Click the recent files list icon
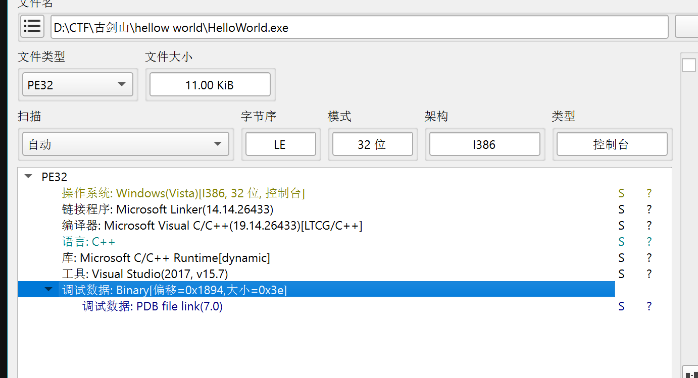 32,26
